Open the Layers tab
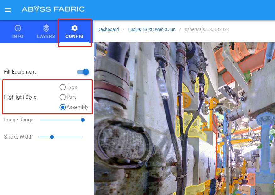Image resolution: width=275 pixels, height=195 pixels. (x=46, y=32)
